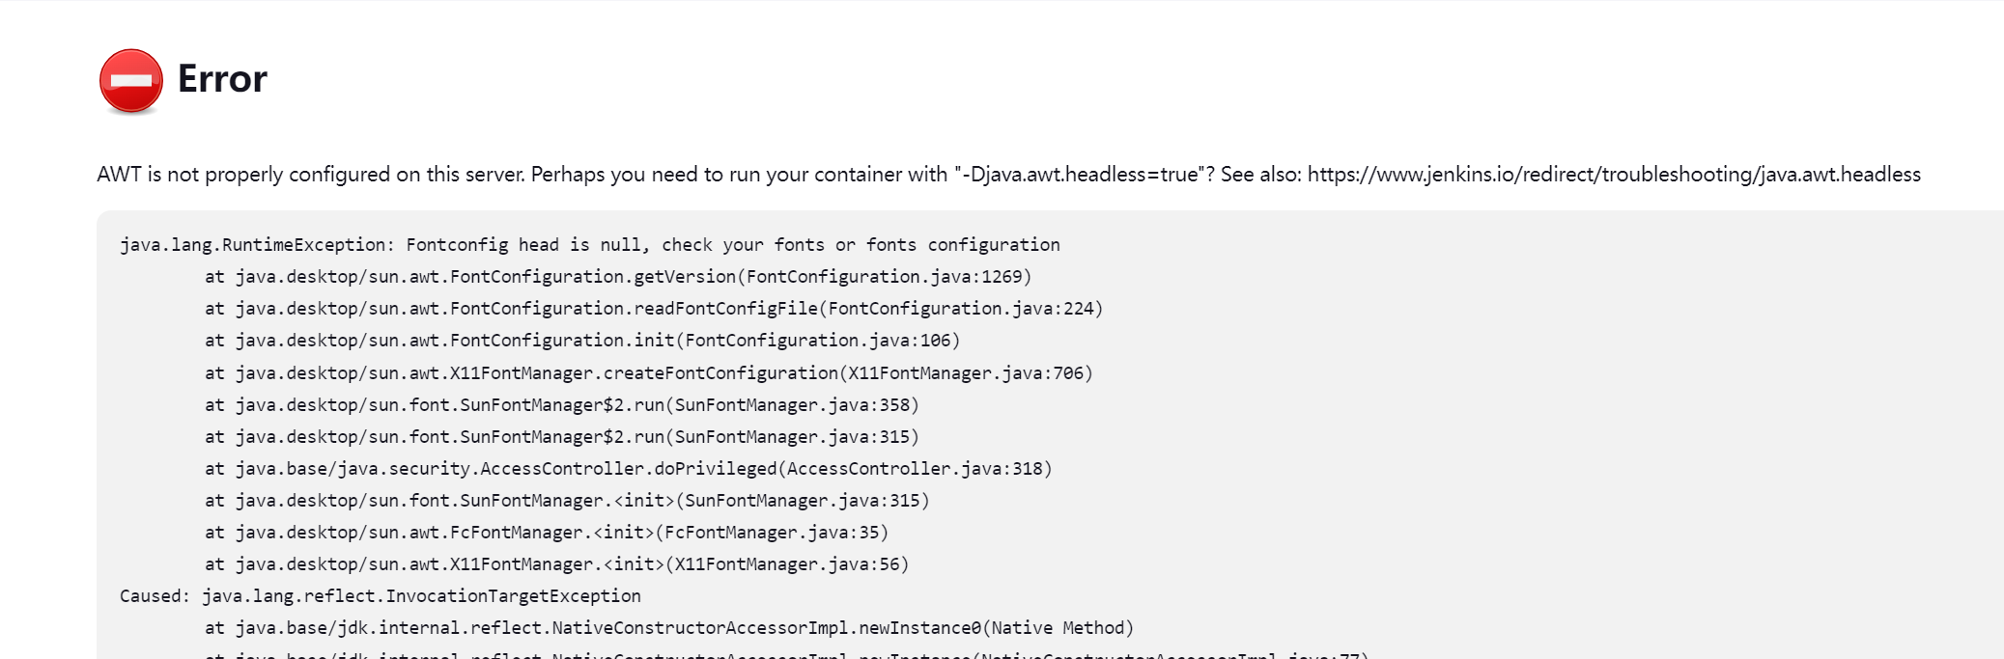Click the FontConfiguration.getVersion stack trace line

(x=618, y=277)
